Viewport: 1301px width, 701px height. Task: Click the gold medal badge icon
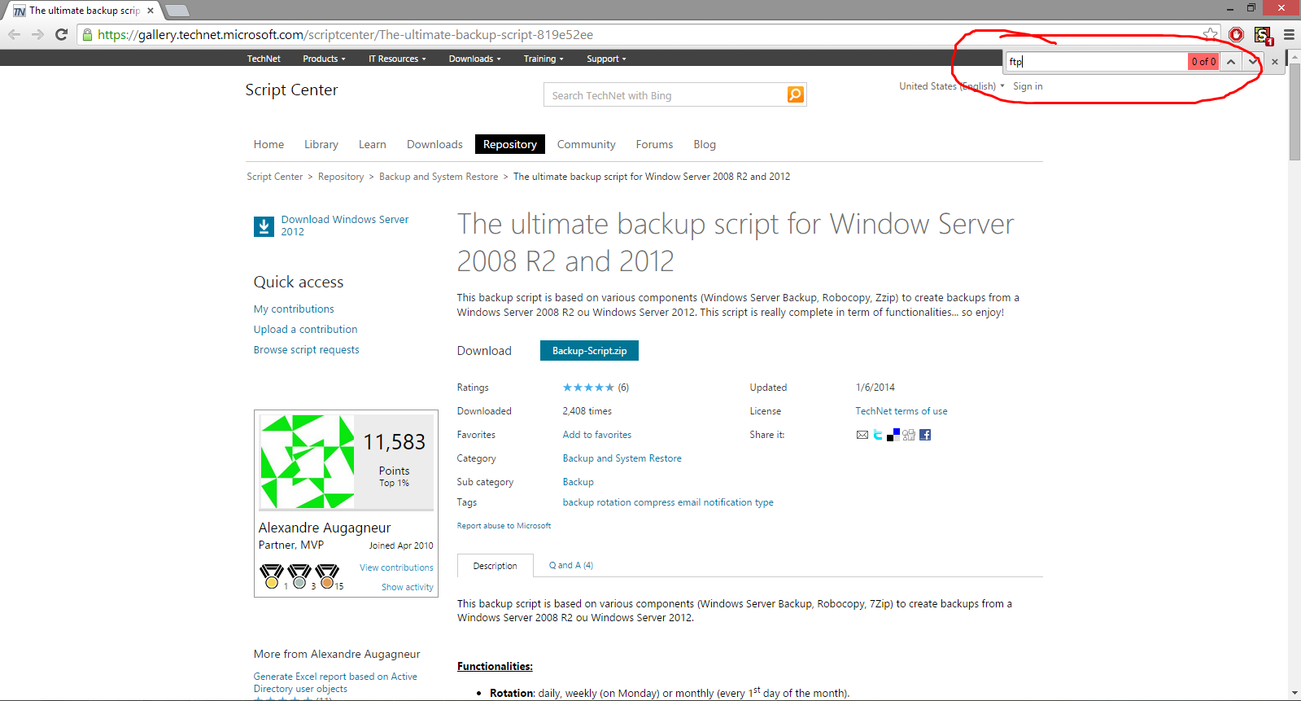[272, 576]
